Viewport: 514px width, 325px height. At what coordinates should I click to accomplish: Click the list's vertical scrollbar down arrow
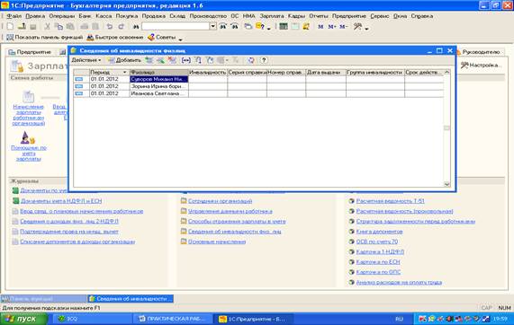(446, 184)
